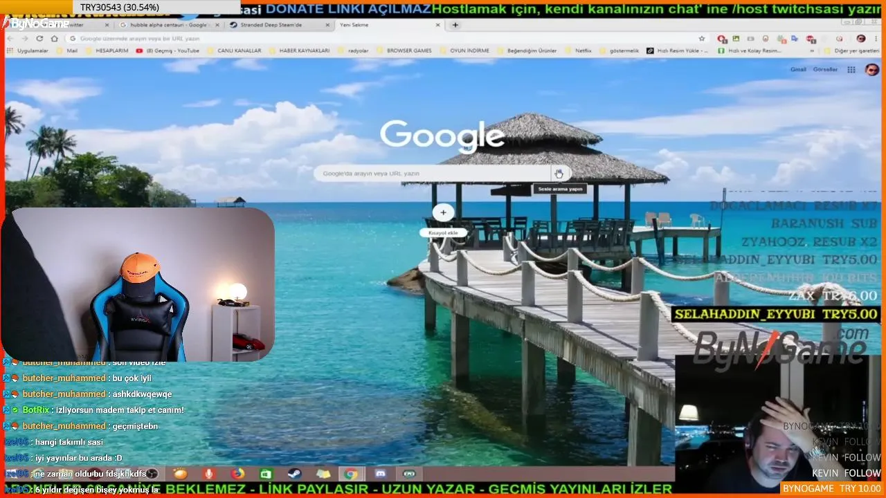
Task: Open Diğer yer işaretleri folder
Action: click(851, 51)
